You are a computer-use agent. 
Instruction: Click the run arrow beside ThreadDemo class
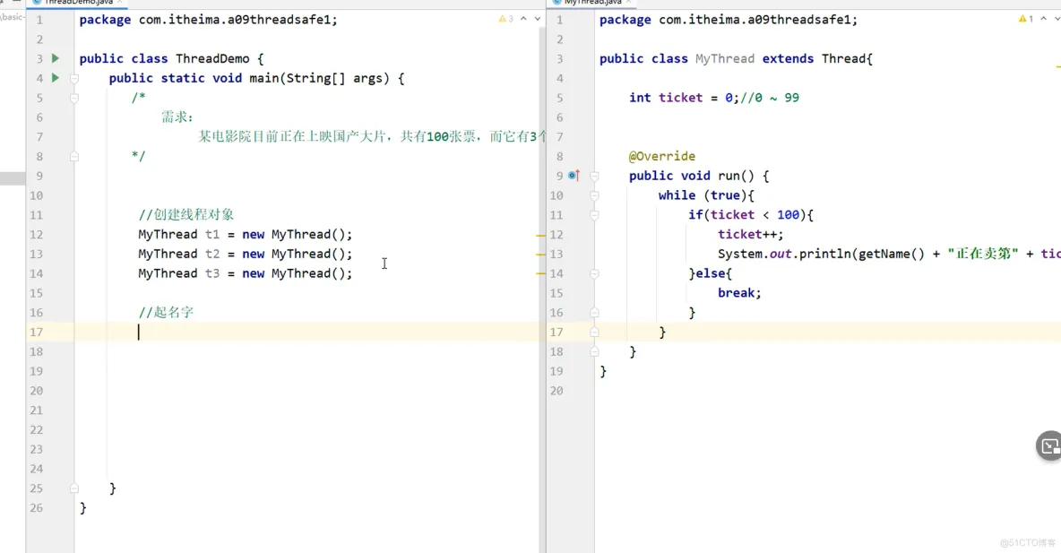coord(55,58)
